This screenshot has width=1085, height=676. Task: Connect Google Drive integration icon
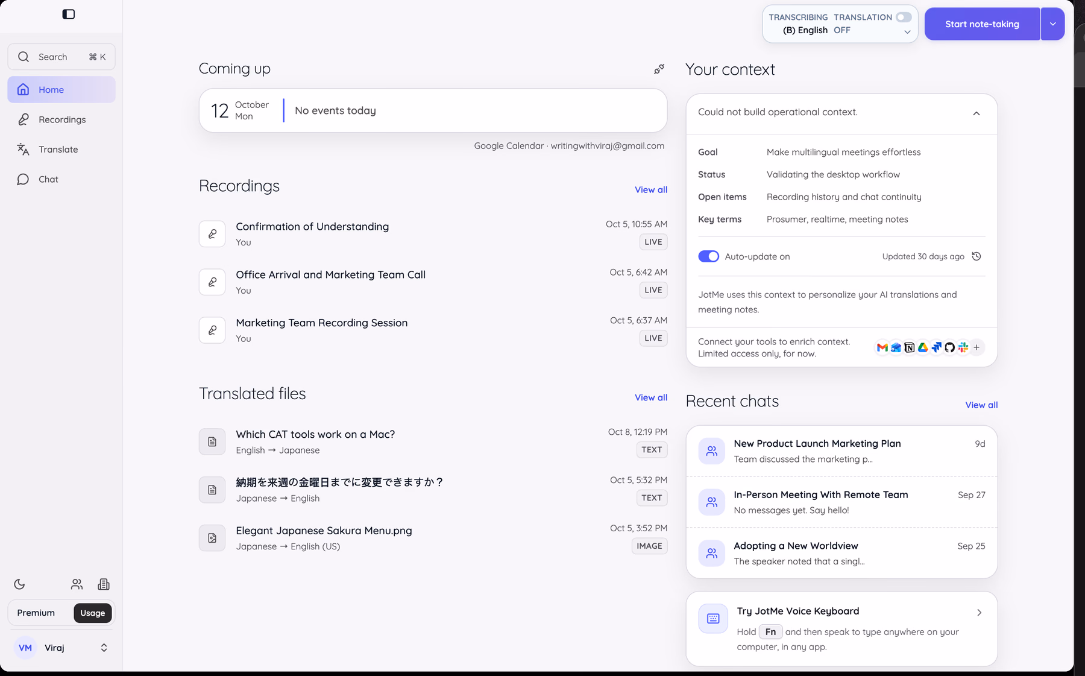[x=923, y=347]
